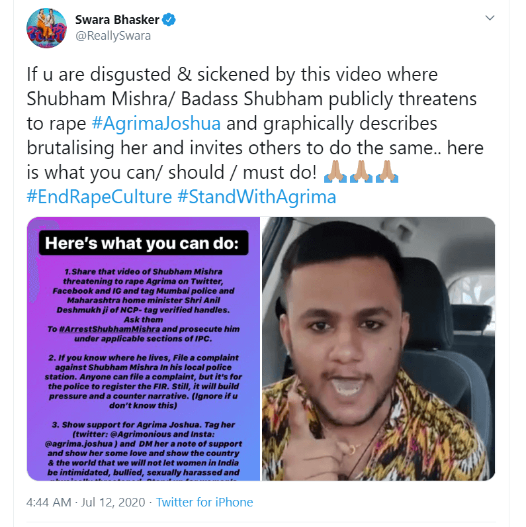Click the last folded hands emoji
Screen dimensions: 526x527
coord(387,171)
